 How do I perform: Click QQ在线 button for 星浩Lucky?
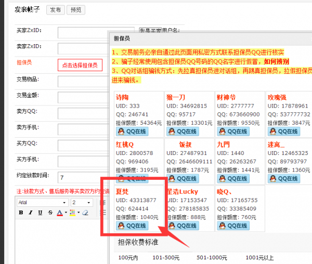[x=183, y=226]
